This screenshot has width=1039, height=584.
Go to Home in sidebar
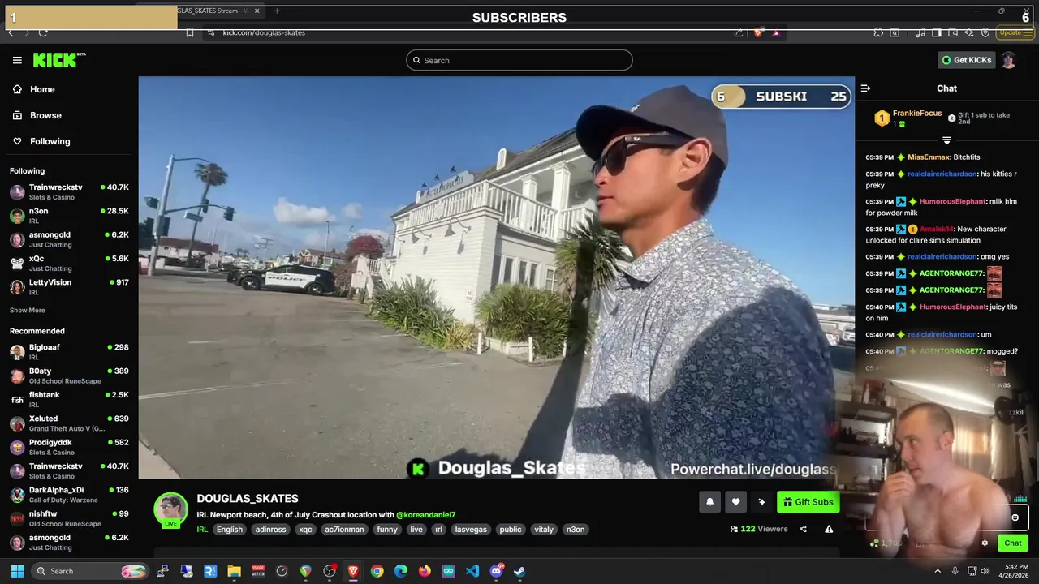pos(34,89)
